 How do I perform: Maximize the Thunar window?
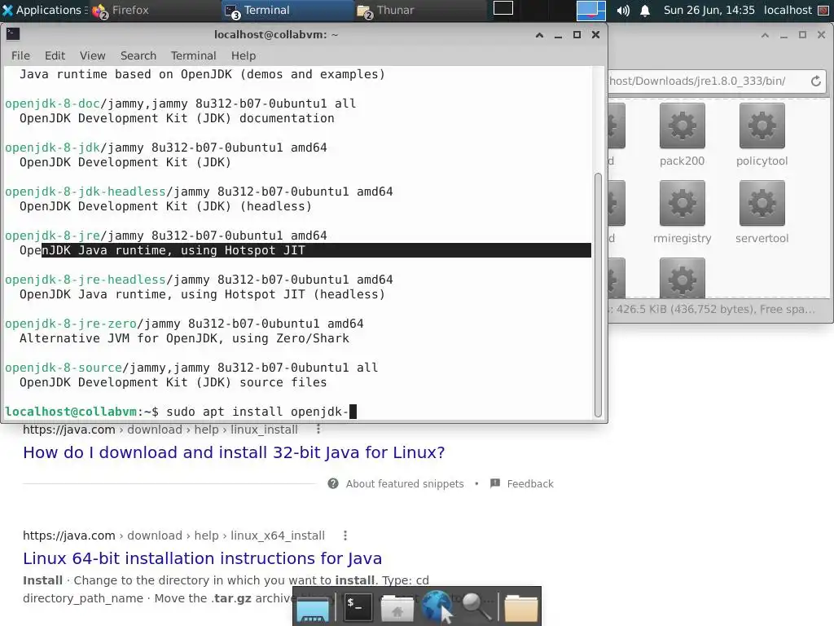tap(802, 35)
